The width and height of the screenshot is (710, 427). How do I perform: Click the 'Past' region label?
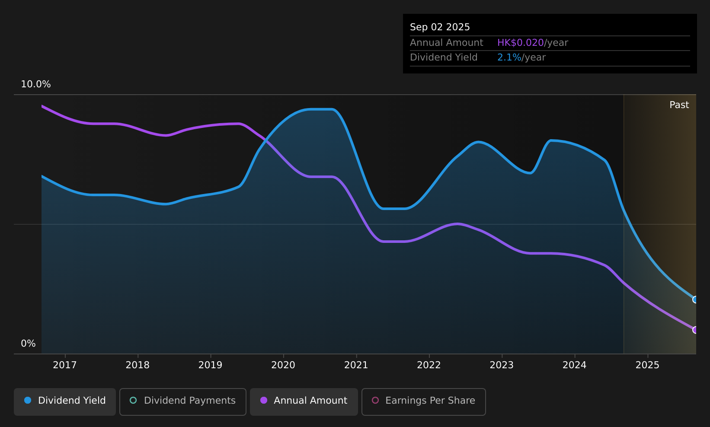[x=679, y=105]
